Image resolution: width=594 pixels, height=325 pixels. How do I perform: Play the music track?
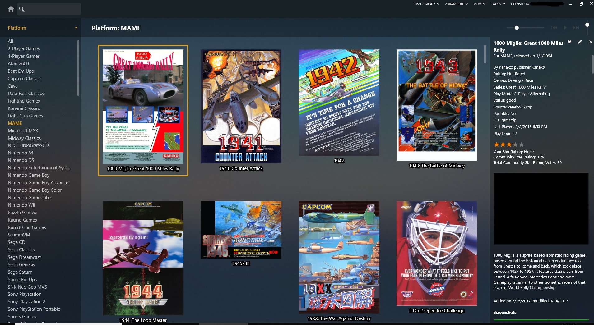click(565, 28)
